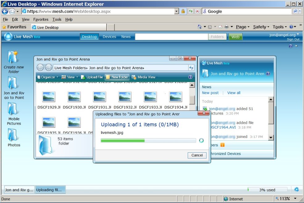Click Live Desktop help icon below Sign Out

[291, 46]
